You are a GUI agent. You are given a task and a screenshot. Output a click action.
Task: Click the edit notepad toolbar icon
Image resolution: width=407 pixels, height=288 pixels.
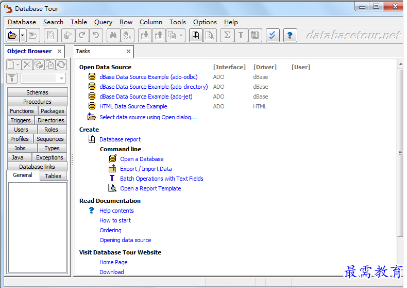coord(50,35)
